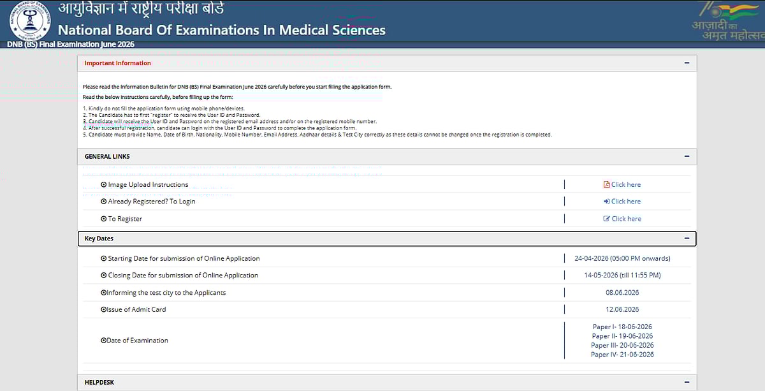The height and width of the screenshot is (391, 765).
Task: Collapse General Links section with minus icon
Action: pyautogui.click(x=687, y=156)
